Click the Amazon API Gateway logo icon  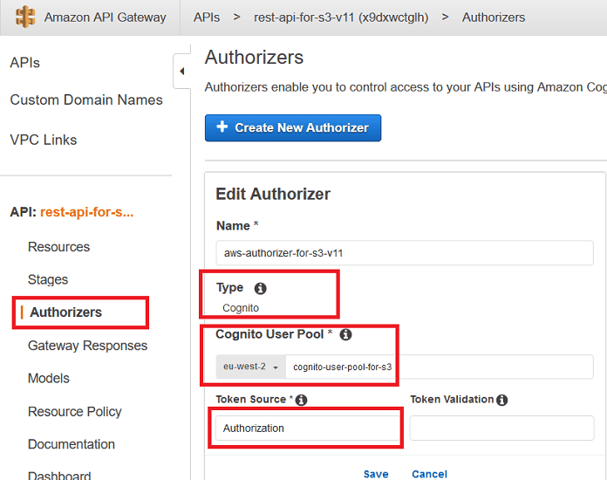click(25, 17)
